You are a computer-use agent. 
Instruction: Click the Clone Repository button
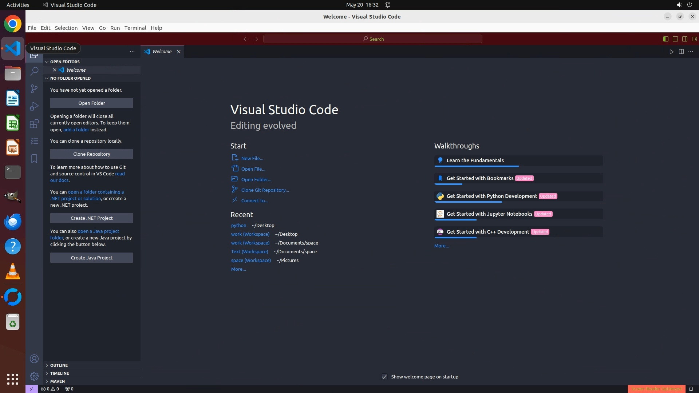pos(91,154)
